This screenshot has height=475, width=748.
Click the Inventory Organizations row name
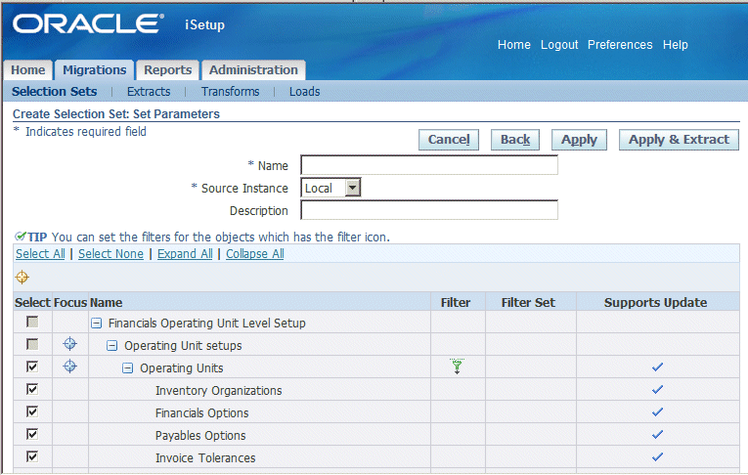(x=218, y=391)
